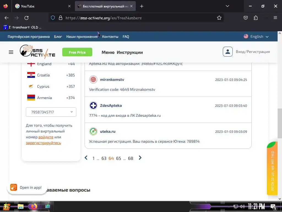
Task: Go to page 1
Action: click(x=94, y=158)
